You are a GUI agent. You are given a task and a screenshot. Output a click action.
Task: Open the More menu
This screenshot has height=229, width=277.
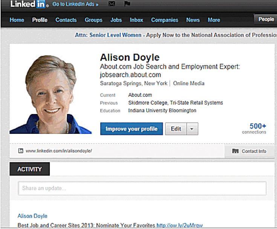click(214, 20)
